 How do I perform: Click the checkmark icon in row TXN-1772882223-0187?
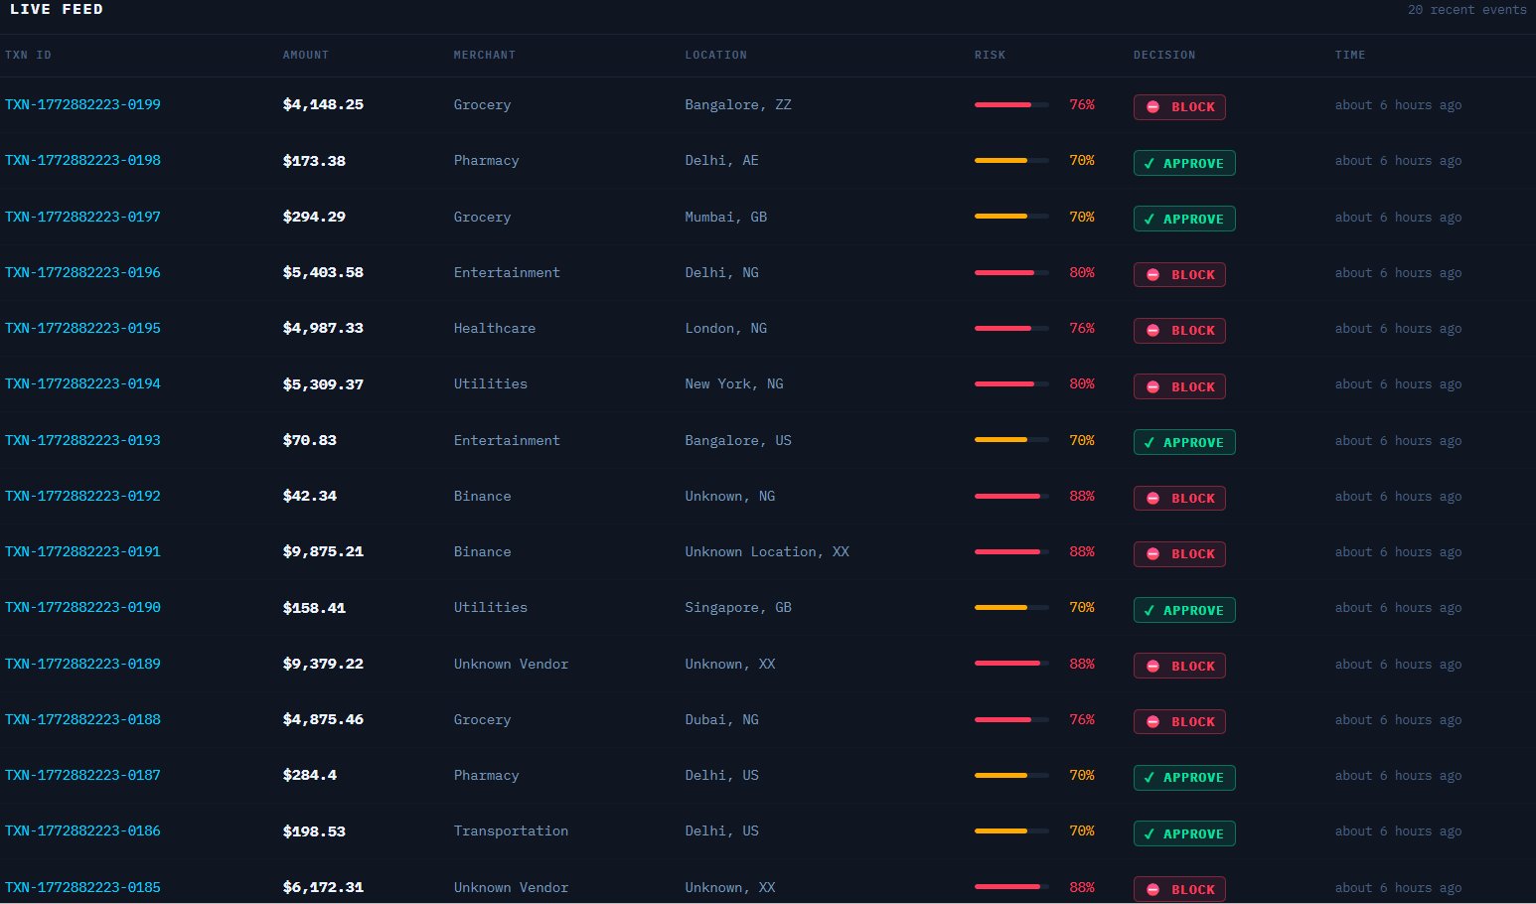point(1150,778)
